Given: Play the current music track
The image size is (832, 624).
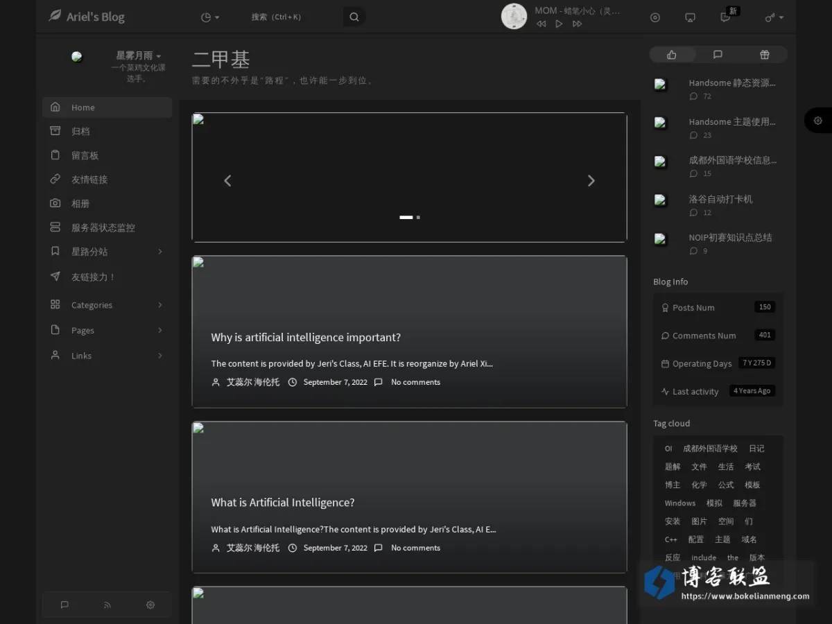Looking at the screenshot, I should (559, 24).
